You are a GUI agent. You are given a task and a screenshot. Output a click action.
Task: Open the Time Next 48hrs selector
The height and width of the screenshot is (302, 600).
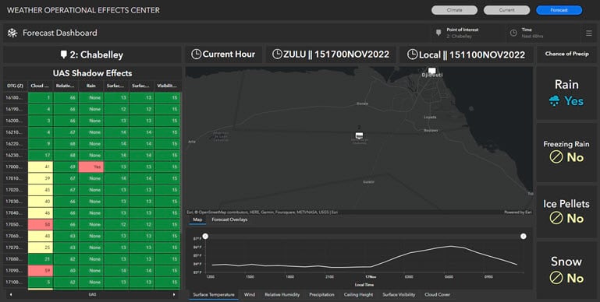coord(542,33)
